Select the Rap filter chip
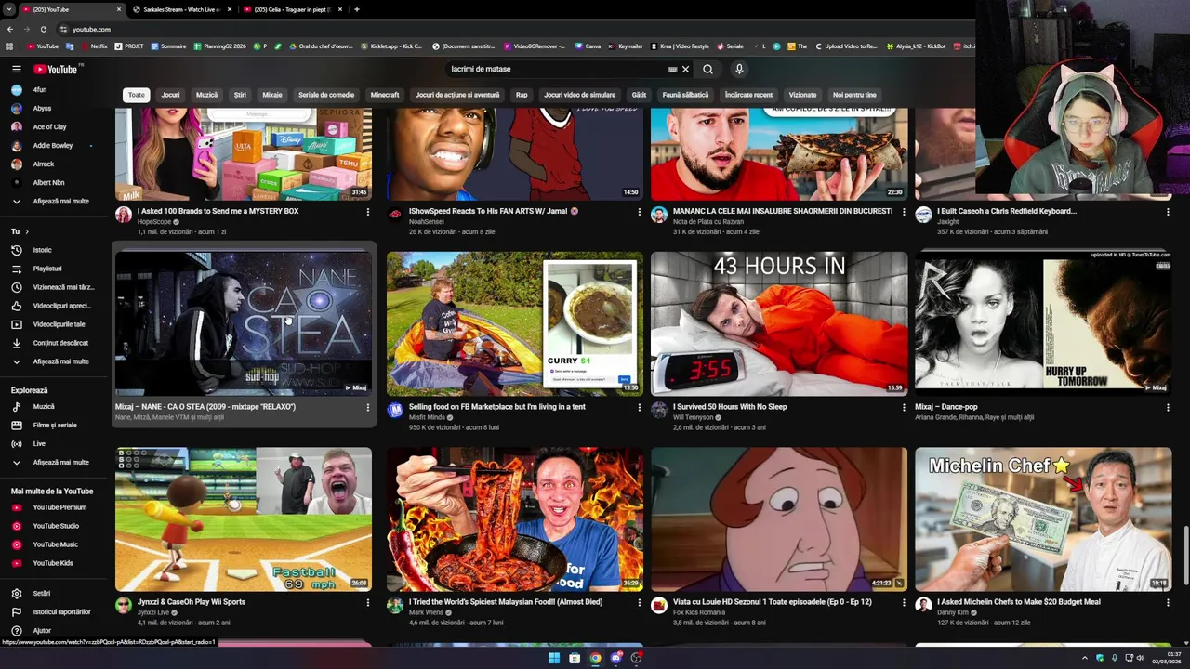The image size is (1190, 669). click(522, 95)
